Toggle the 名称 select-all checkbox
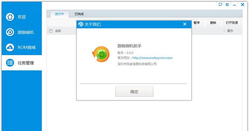Viewport: 249px width, 131px height. (51, 31)
